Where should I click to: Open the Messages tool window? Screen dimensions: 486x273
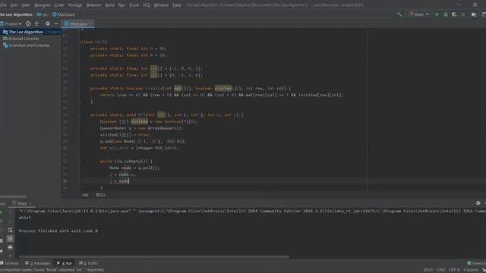38,263
